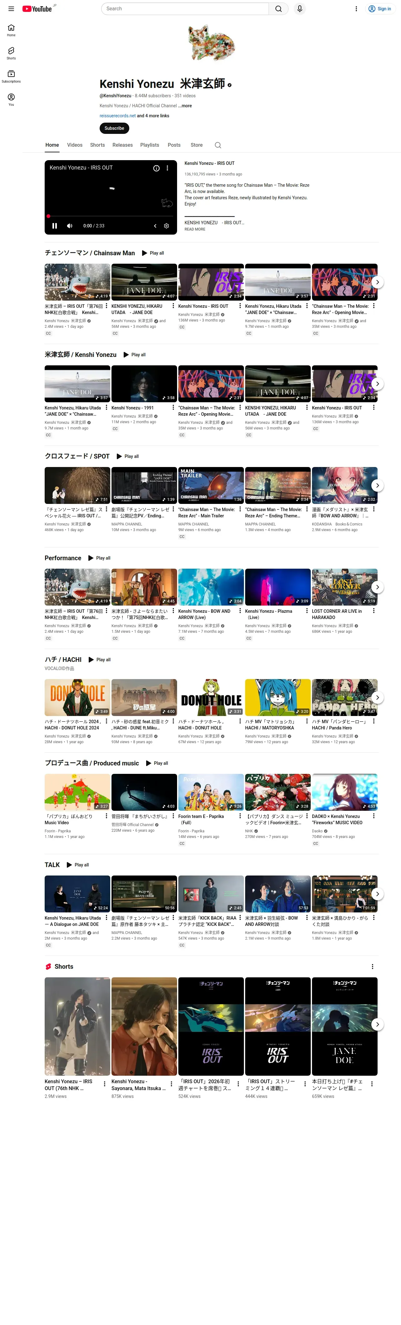Click the search magnifier button

pos(278,9)
